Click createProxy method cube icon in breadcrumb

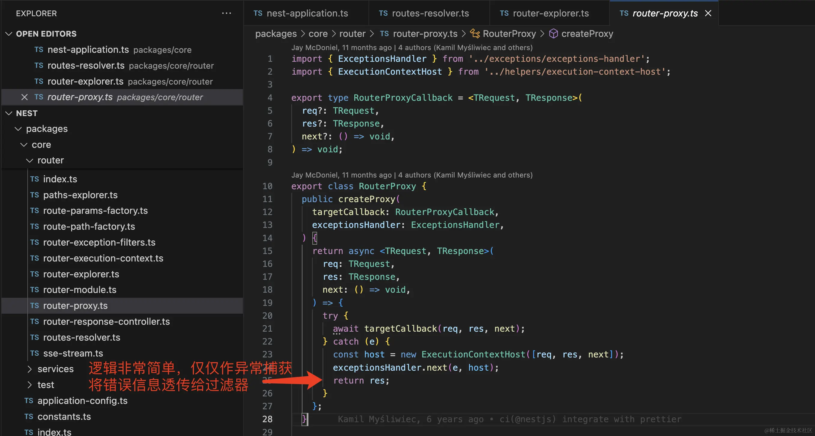click(553, 34)
